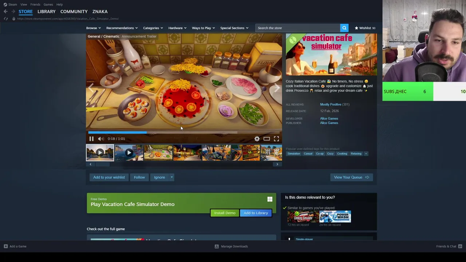This screenshot has width=466, height=262.
Task: Open the Friends menu
Action: coord(35,4)
